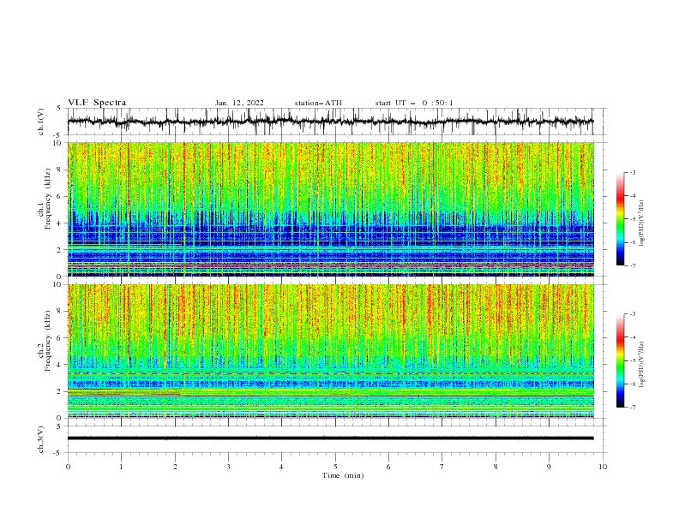Click the 'ch.1(V)' waveform axis label
This screenshot has height=524, width=679.
pos(41,122)
